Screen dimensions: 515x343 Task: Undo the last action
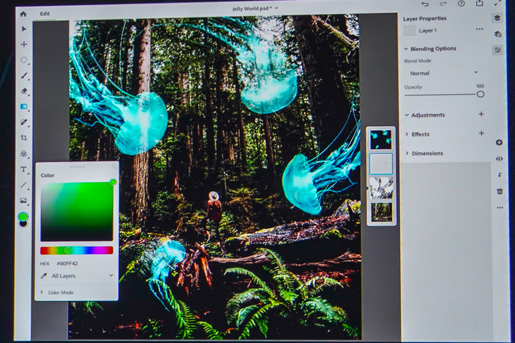click(425, 4)
